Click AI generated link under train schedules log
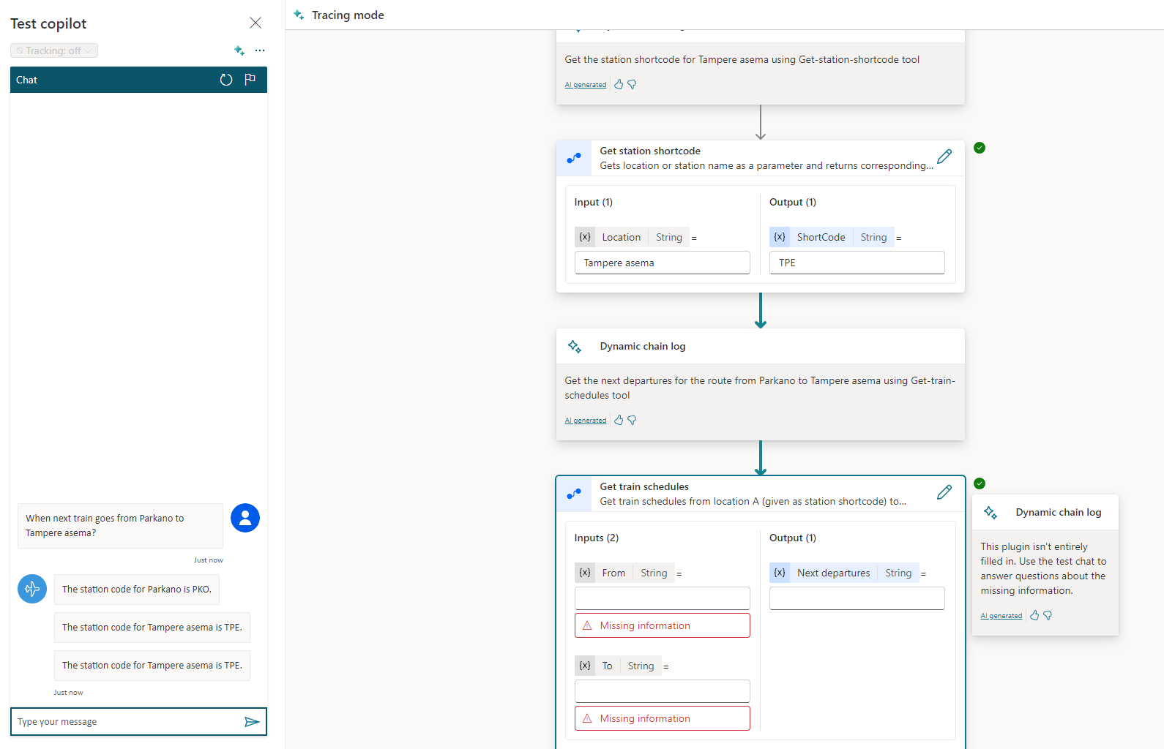The height and width of the screenshot is (749, 1164). click(585, 421)
